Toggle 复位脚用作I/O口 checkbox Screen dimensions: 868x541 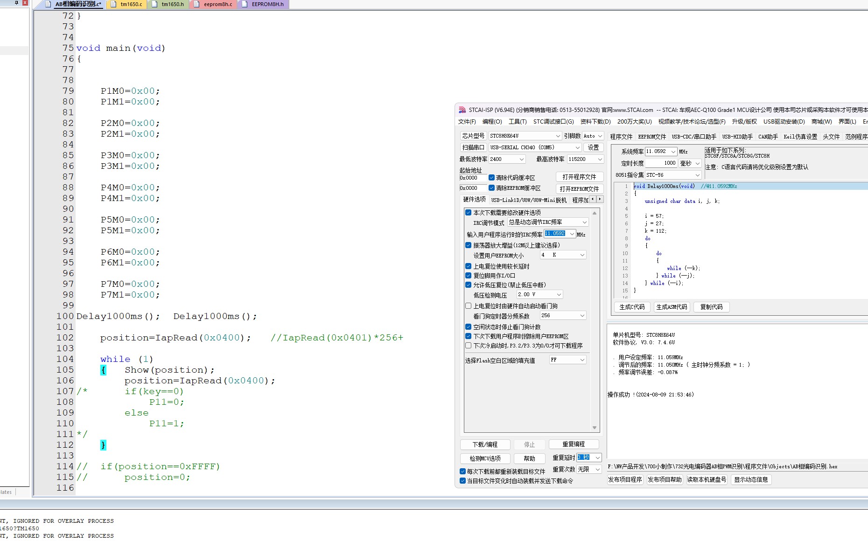468,276
